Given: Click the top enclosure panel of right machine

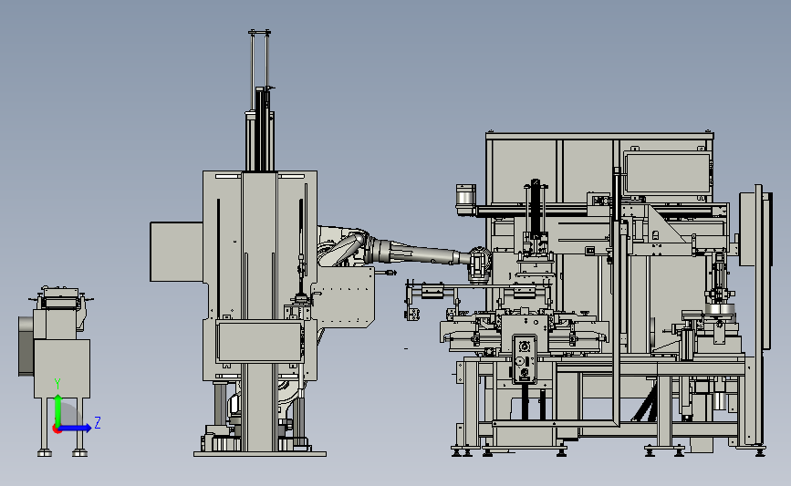Looking at the screenshot, I should click(x=599, y=136).
